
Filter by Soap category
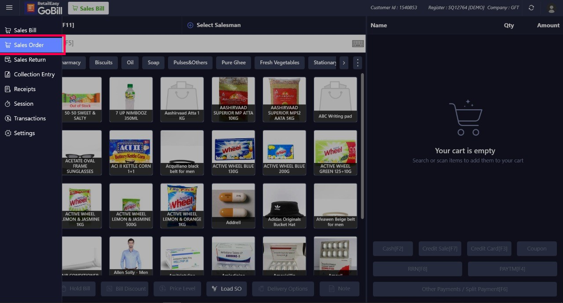[x=154, y=63]
